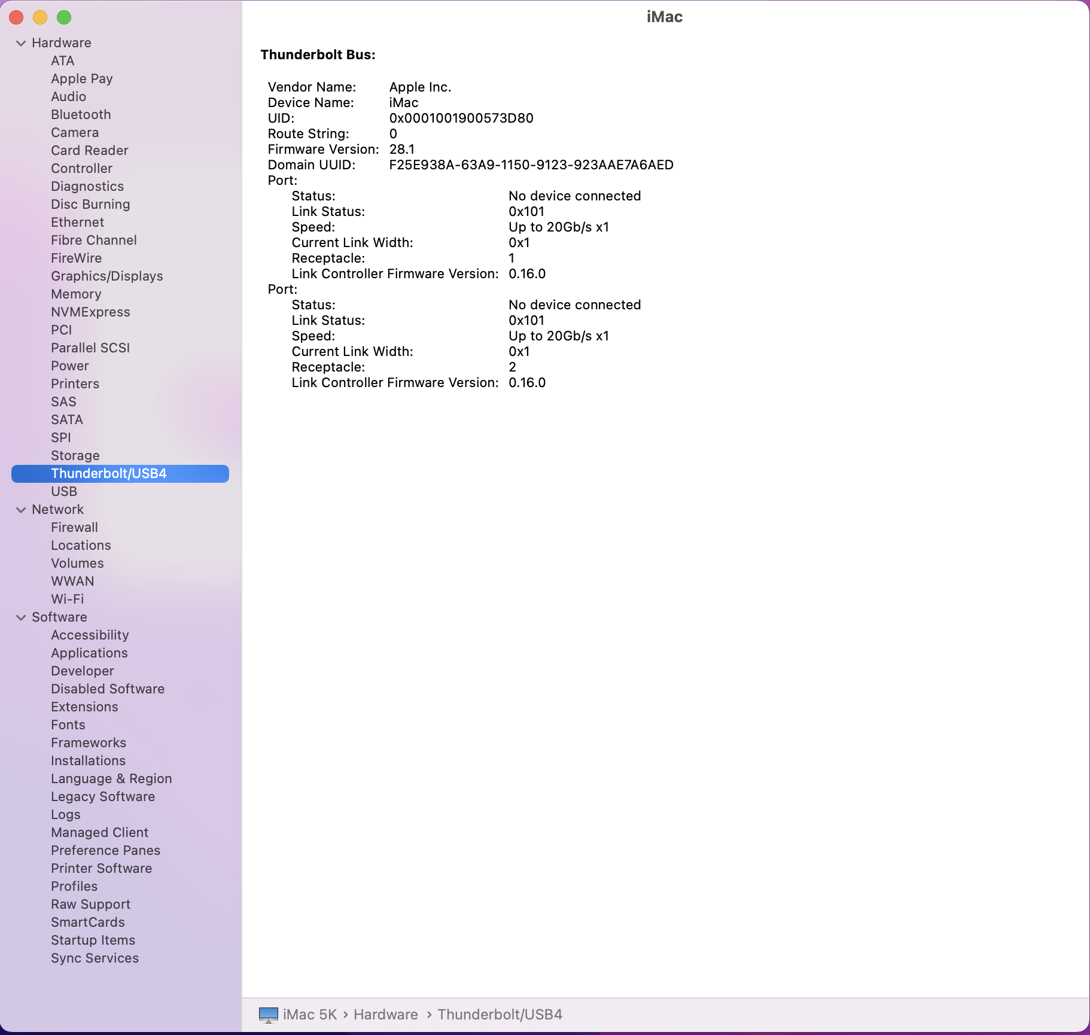The image size is (1090, 1035).
Task: Collapse the Software section chevron
Action: (21, 617)
